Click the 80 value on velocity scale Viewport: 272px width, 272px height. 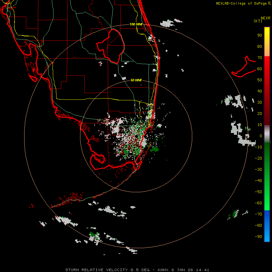click(x=260, y=46)
